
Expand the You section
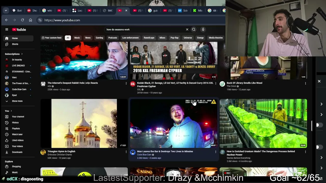point(8,111)
